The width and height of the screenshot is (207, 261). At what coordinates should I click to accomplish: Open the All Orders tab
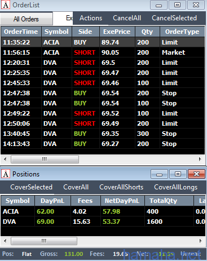click(27, 19)
